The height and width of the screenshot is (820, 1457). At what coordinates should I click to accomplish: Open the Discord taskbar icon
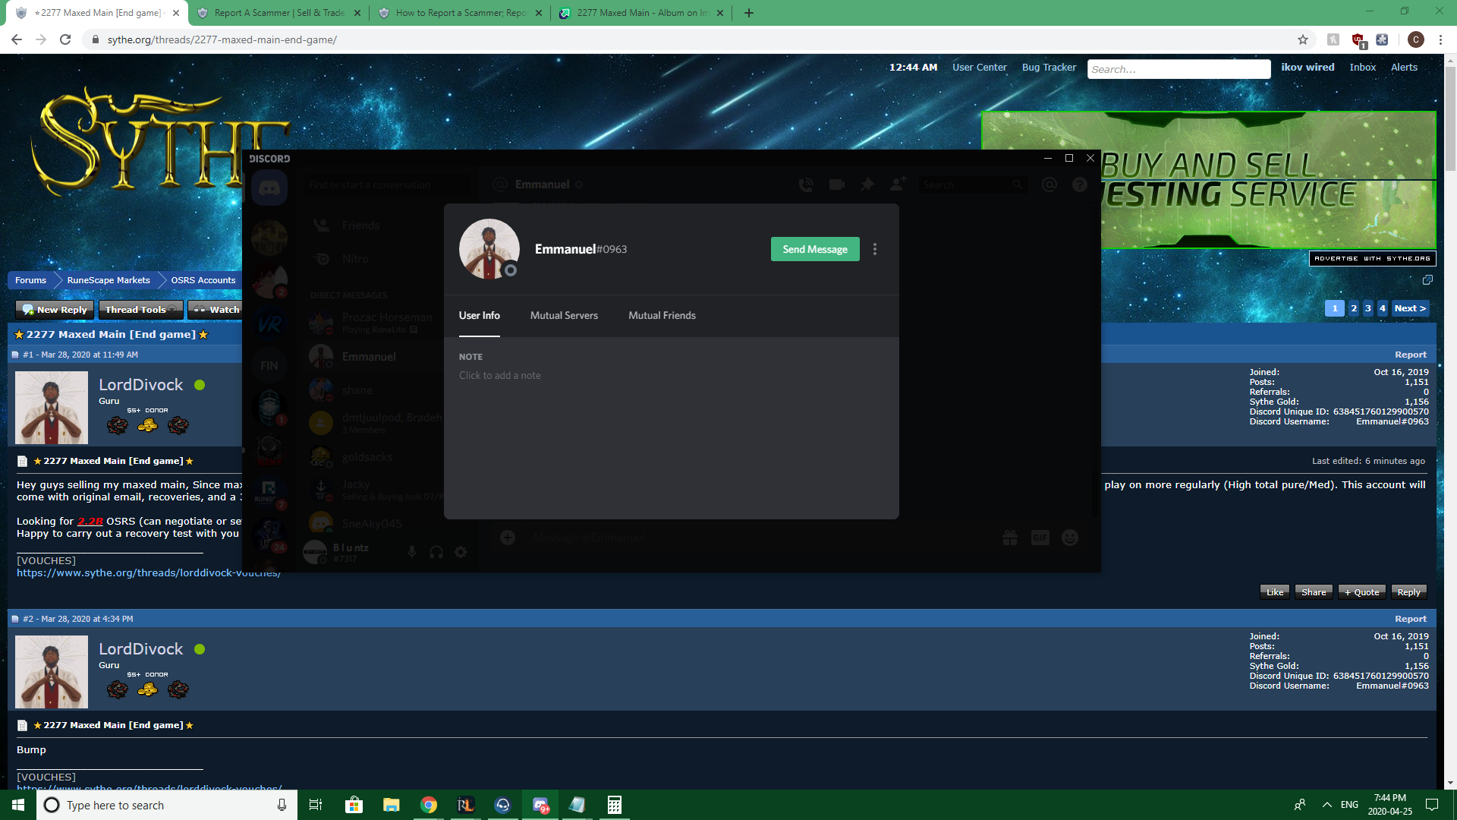pos(540,805)
